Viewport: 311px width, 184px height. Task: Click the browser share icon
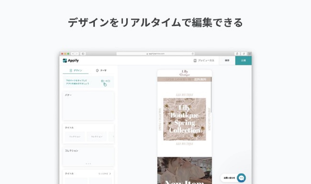(x=237, y=54)
